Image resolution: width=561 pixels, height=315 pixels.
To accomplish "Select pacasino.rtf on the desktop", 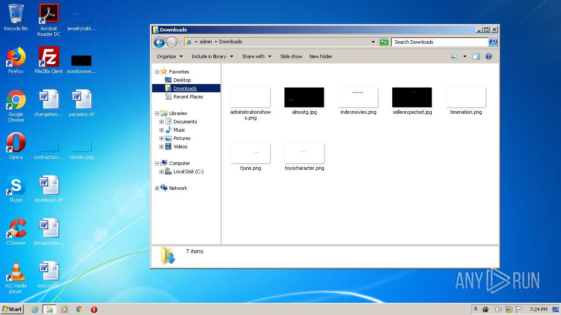I will tap(82, 103).
